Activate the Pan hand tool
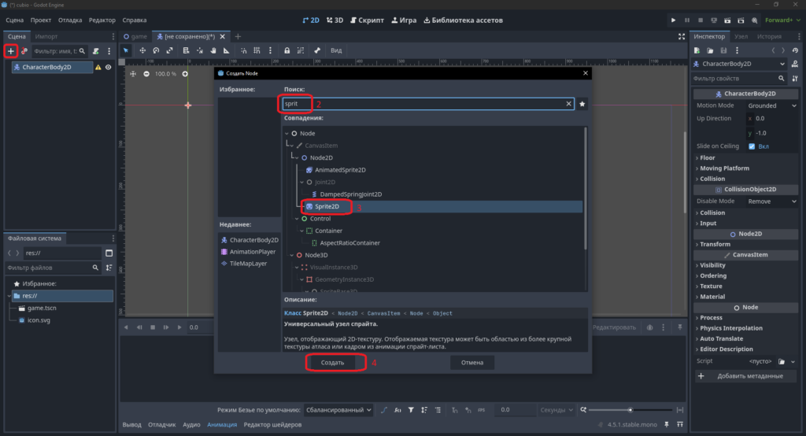 point(213,50)
